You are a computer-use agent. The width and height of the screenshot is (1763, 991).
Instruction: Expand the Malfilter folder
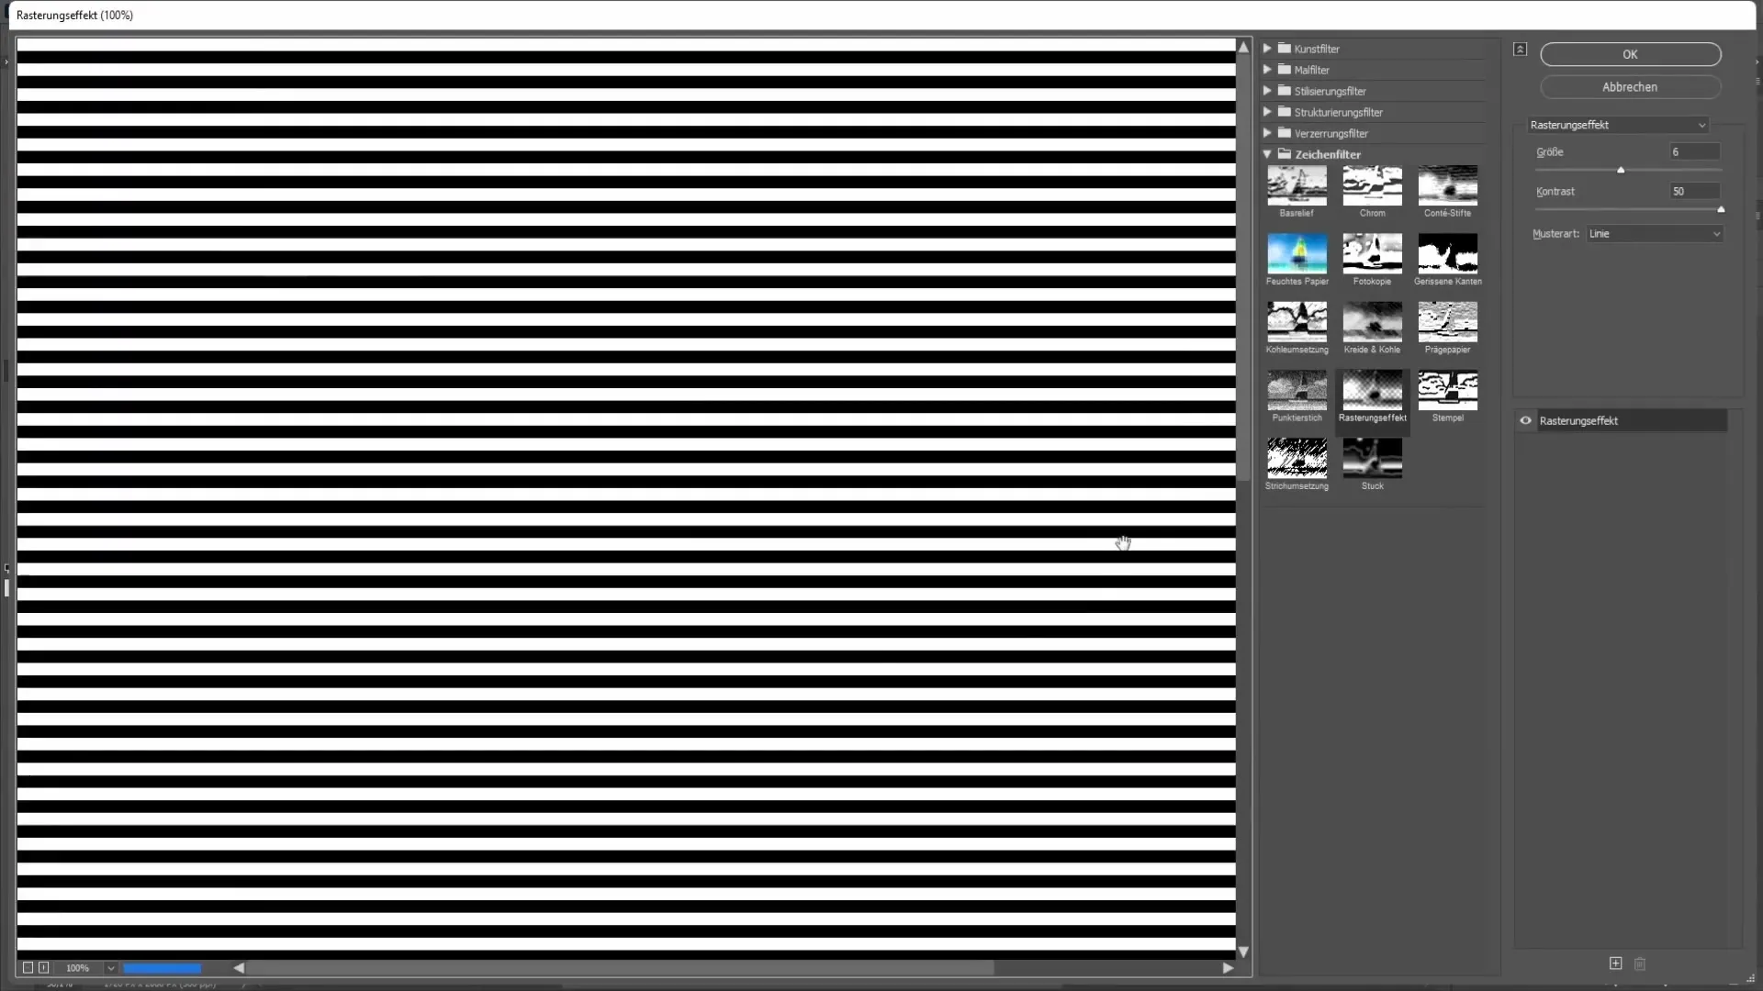tap(1267, 70)
